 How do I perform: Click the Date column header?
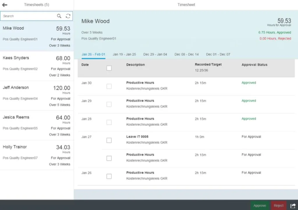coord(85,65)
